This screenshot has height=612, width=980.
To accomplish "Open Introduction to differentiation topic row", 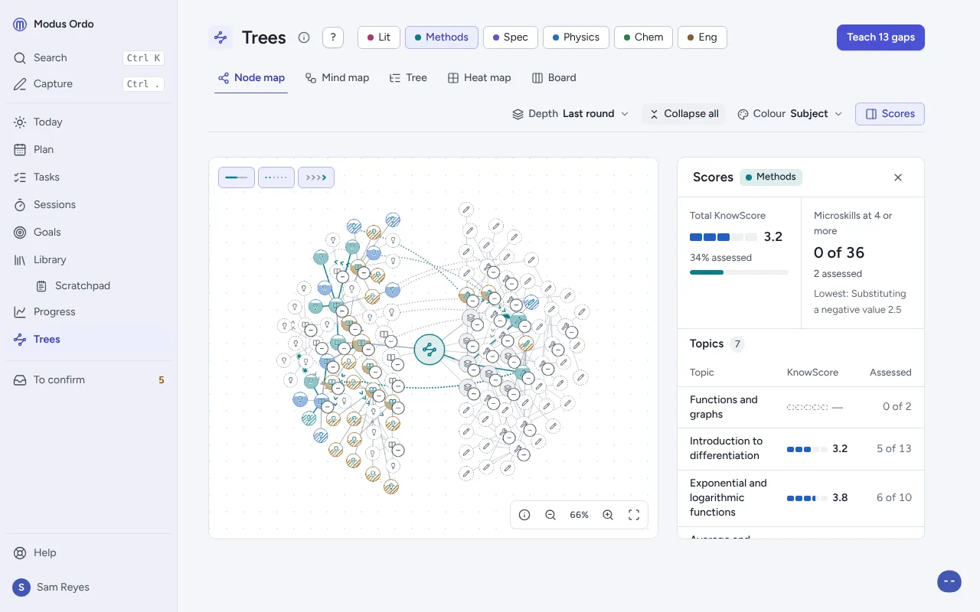I will tap(801, 448).
